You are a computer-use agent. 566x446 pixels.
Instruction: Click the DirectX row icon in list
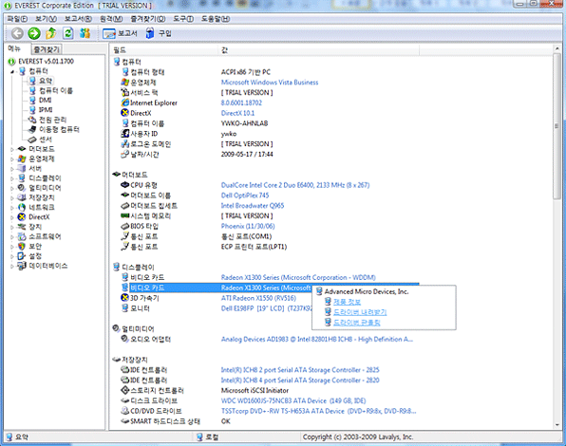pyautogui.click(x=125, y=113)
